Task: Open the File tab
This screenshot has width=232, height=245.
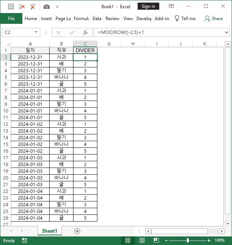Action: 11,19
